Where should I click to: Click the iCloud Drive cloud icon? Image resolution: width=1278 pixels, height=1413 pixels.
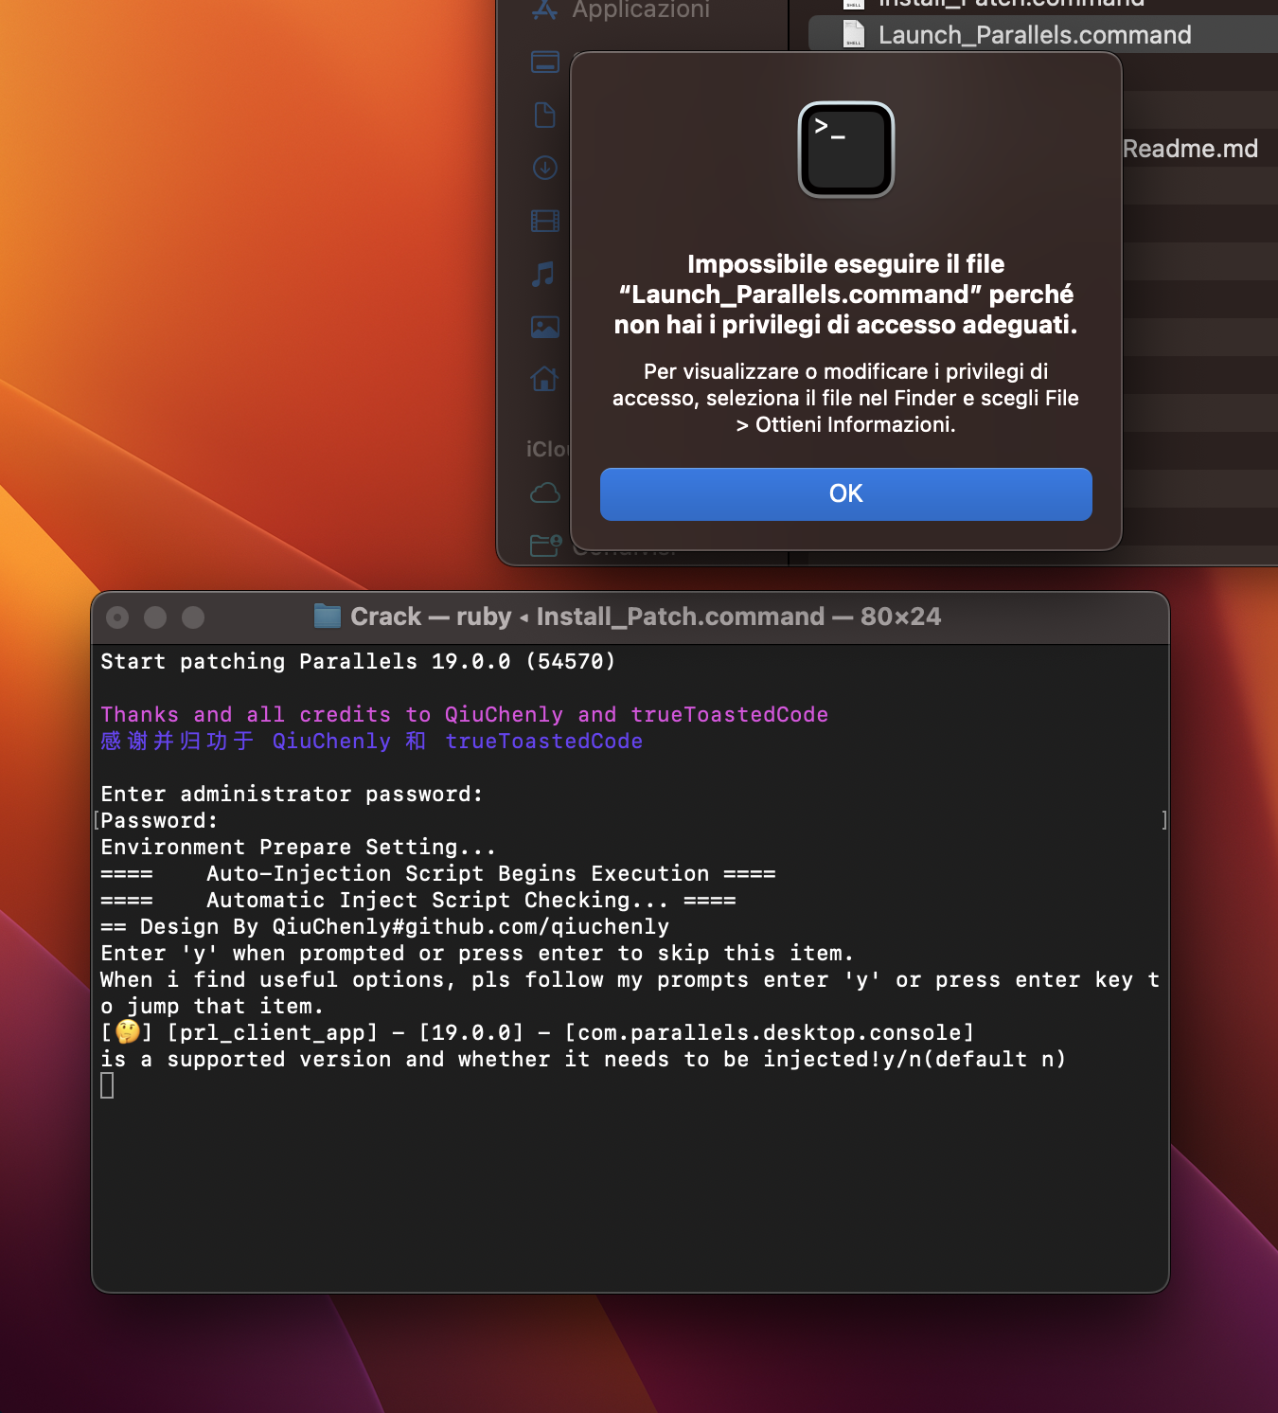pyautogui.click(x=544, y=493)
